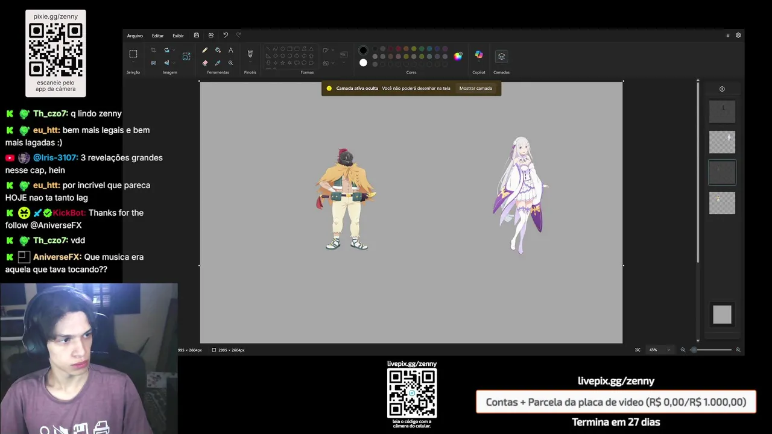Image resolution: width=772 pixels, height=434 pixels.
Task: Choose the Triangle shape in Formas
Action: pos(311,49)
